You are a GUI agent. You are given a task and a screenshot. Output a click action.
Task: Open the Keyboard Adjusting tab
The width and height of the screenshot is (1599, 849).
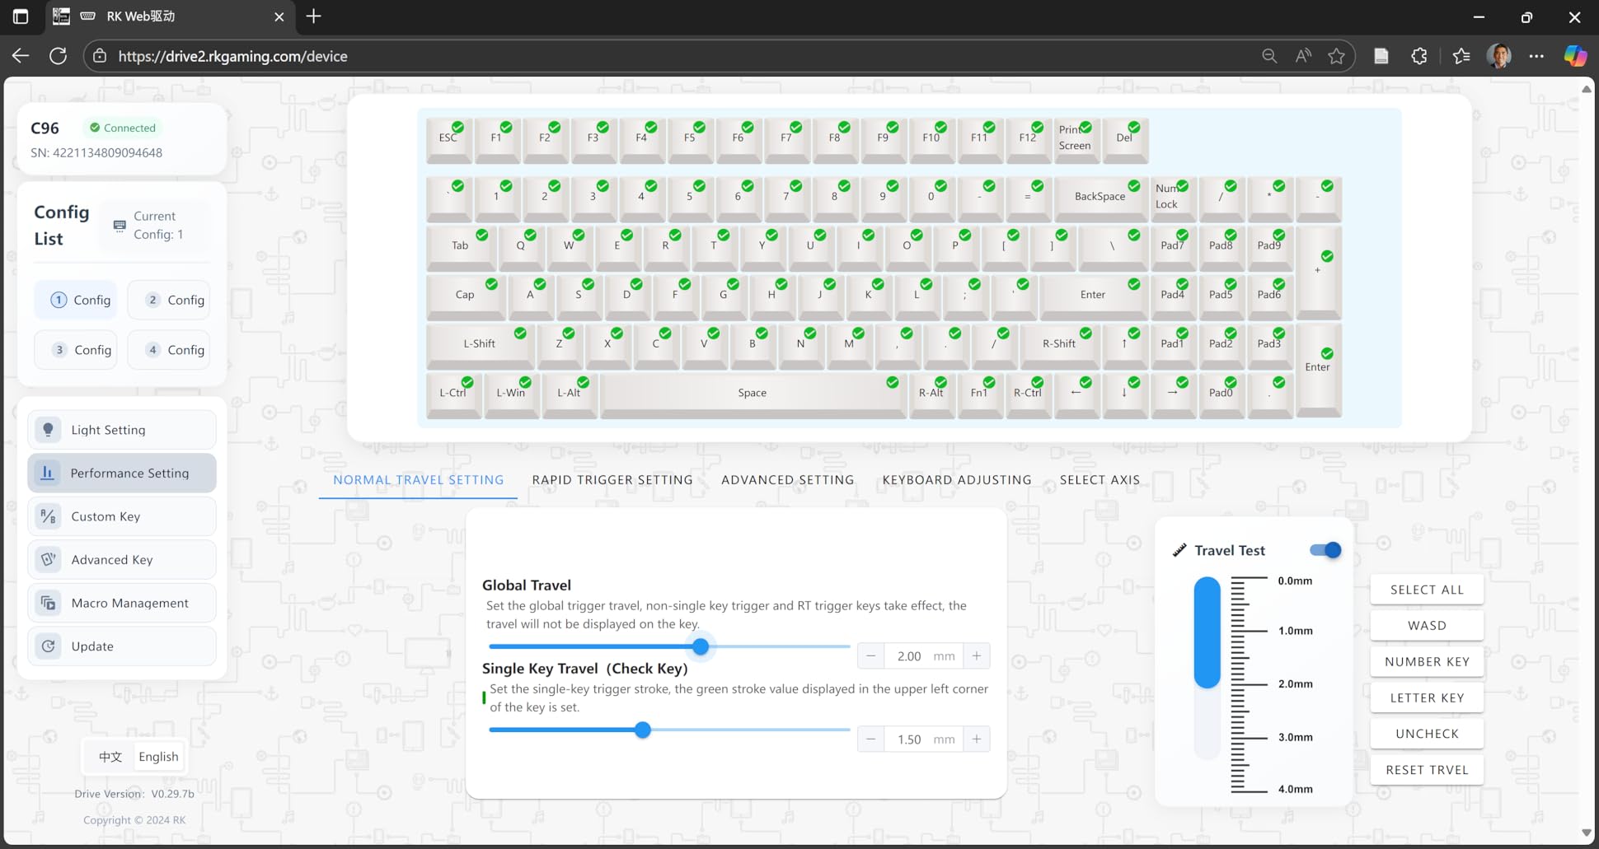[x=957, y=479]
